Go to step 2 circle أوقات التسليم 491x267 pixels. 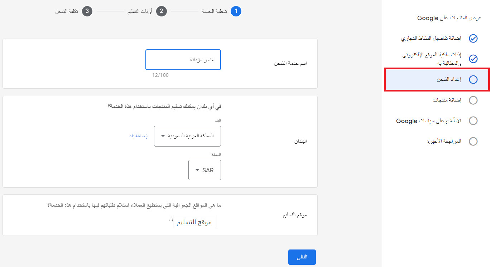[162, 11]
